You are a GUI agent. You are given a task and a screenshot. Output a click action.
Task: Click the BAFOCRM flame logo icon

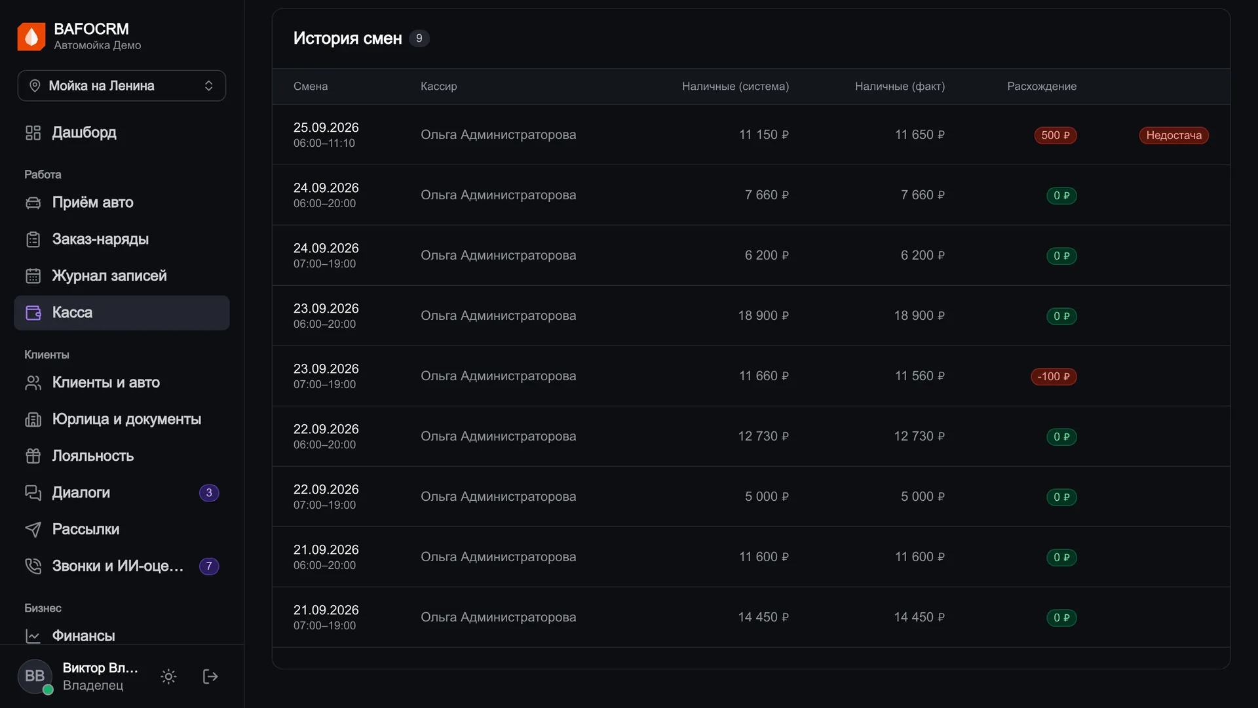tap(31, 37)
